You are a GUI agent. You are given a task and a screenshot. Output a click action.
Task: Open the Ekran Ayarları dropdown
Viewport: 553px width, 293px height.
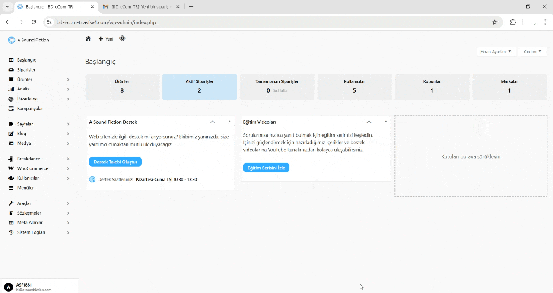tap(495, 51)
